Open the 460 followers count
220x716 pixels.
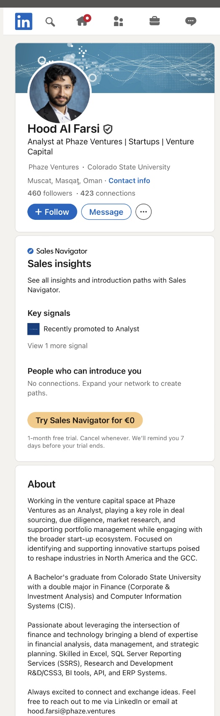[50, 193]
